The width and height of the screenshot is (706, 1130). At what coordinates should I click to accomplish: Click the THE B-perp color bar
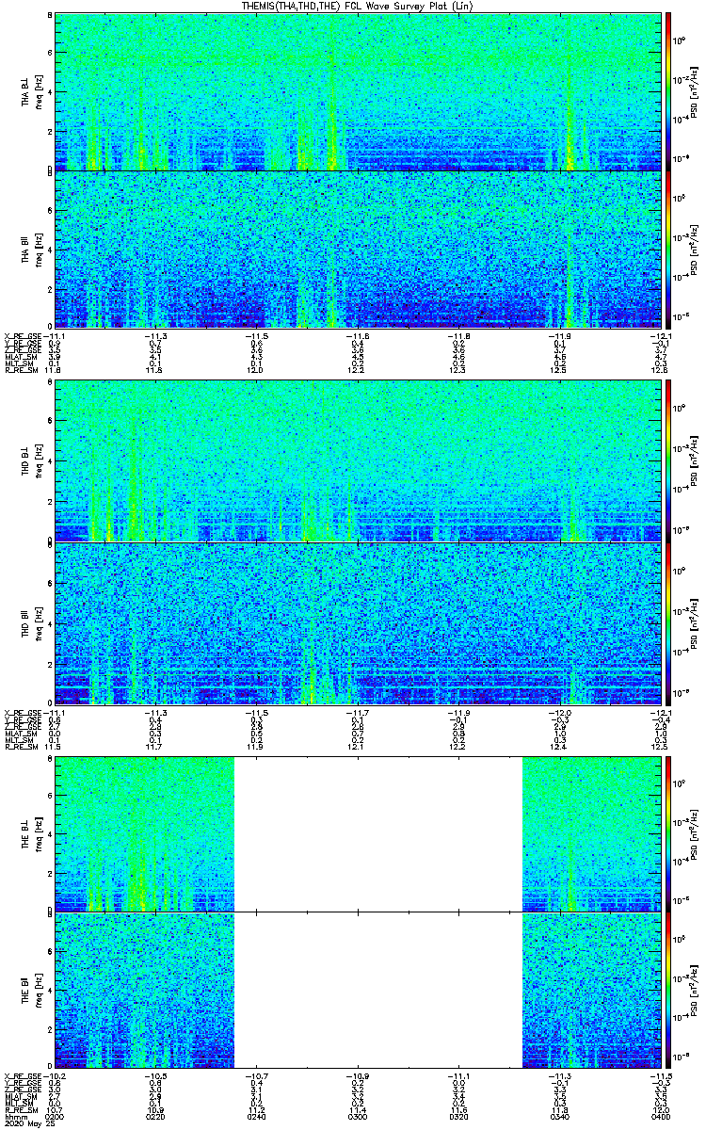(668, 833)
